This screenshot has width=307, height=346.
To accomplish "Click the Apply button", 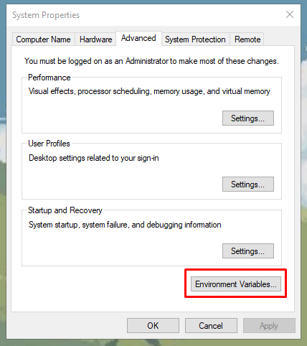I will 269,326.
